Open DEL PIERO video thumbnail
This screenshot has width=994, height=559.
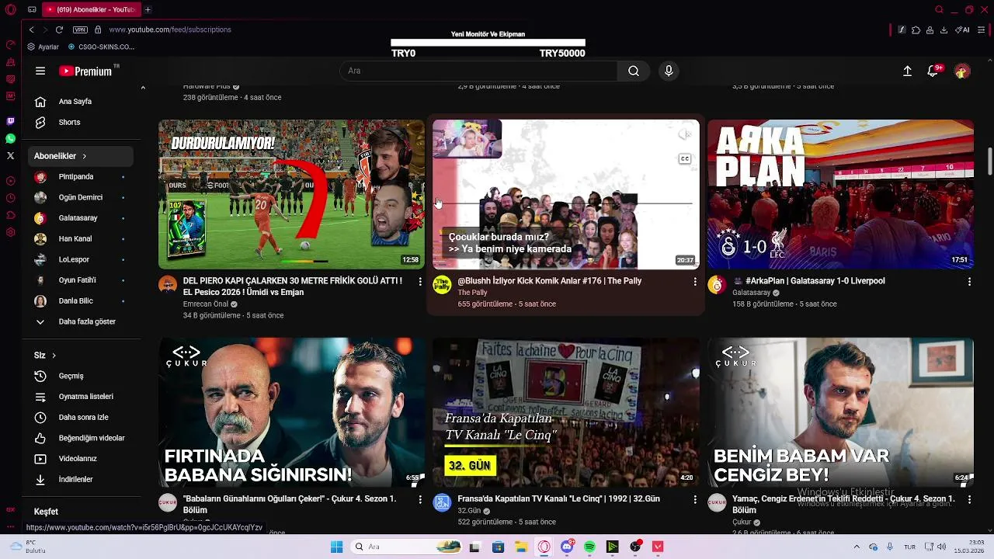[x=291, y=194]
